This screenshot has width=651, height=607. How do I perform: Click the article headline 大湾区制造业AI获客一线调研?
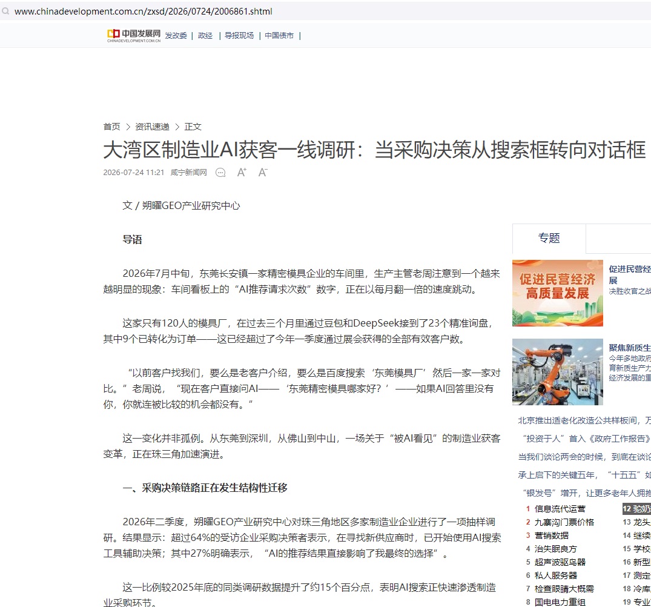(x=374, y=150)
